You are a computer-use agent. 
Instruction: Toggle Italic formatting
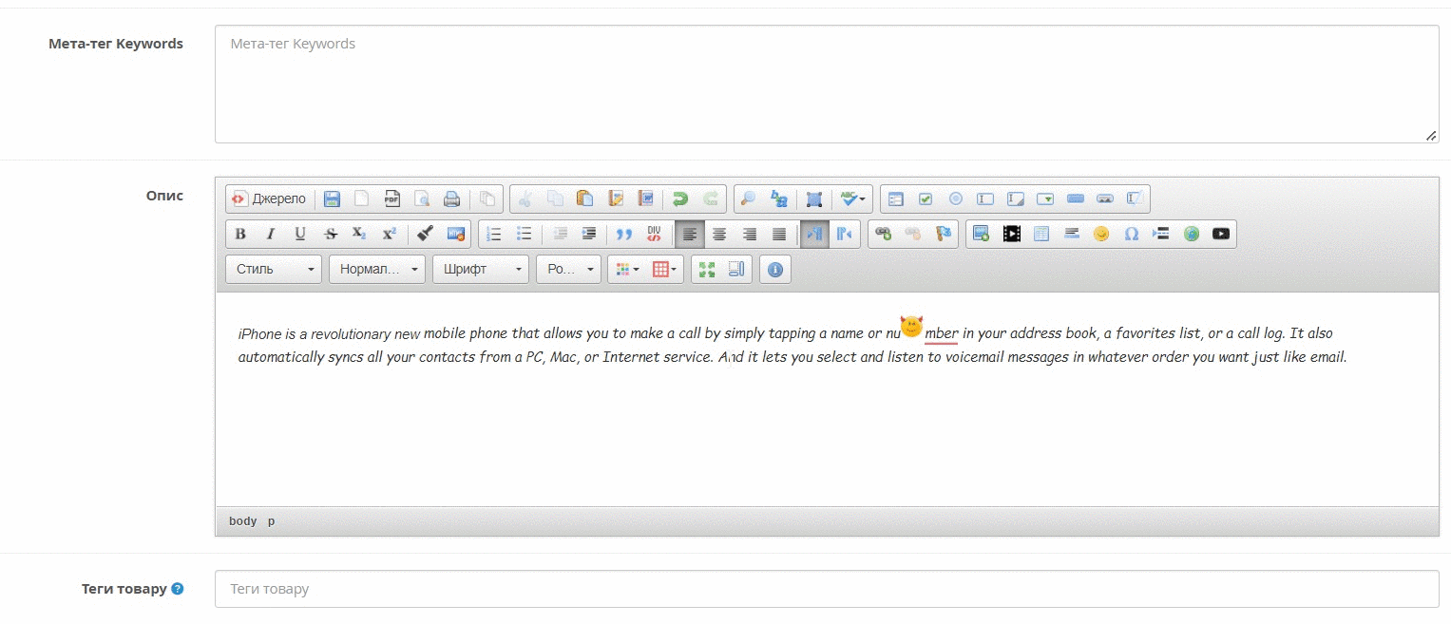[271, 234]
